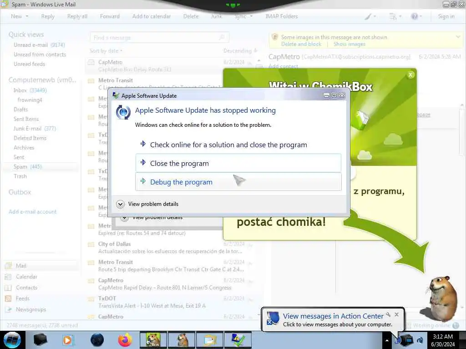Click Sign in on Live Mail
466x349 pixels.
446,16
